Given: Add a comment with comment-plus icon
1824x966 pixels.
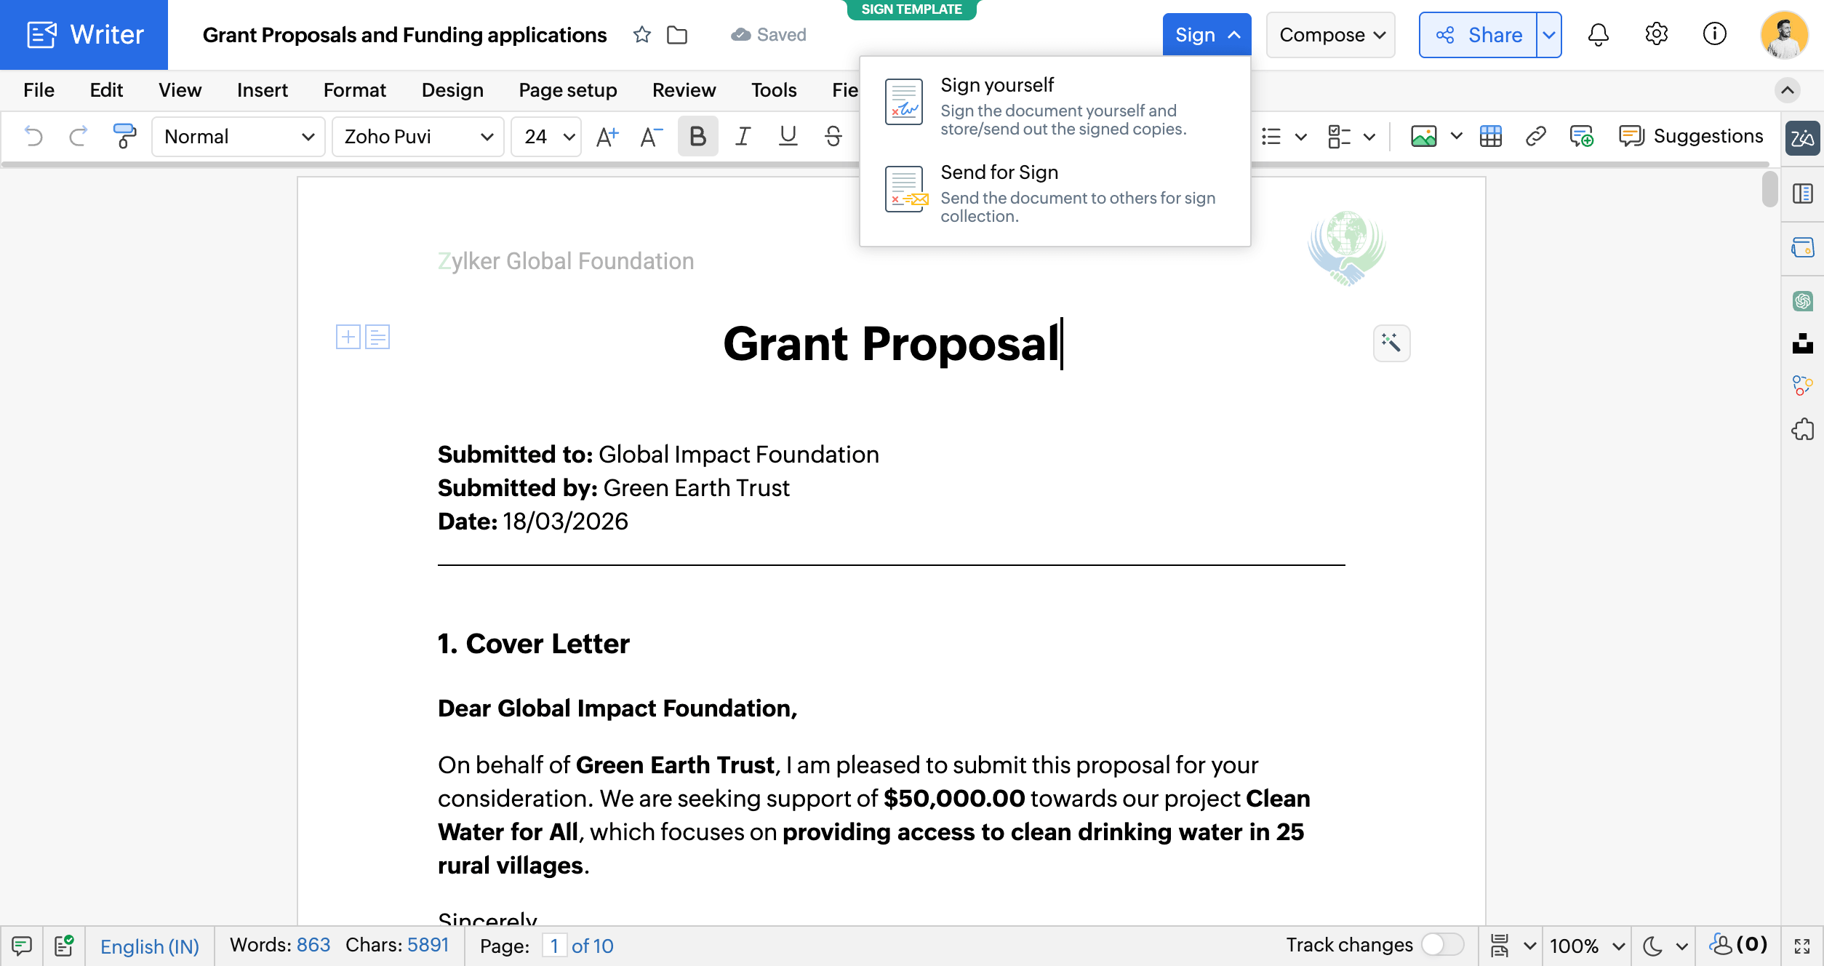Looking at the screenshot, I should click(x=1581, y=136).
